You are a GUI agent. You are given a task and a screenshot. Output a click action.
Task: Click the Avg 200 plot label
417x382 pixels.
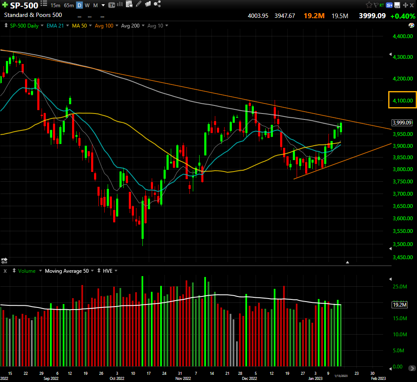(x=131, y=26)
